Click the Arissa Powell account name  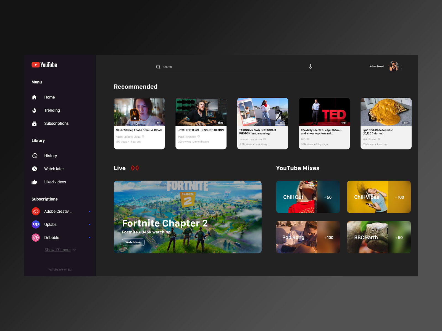pyautogui.click(x=377, y=66)
